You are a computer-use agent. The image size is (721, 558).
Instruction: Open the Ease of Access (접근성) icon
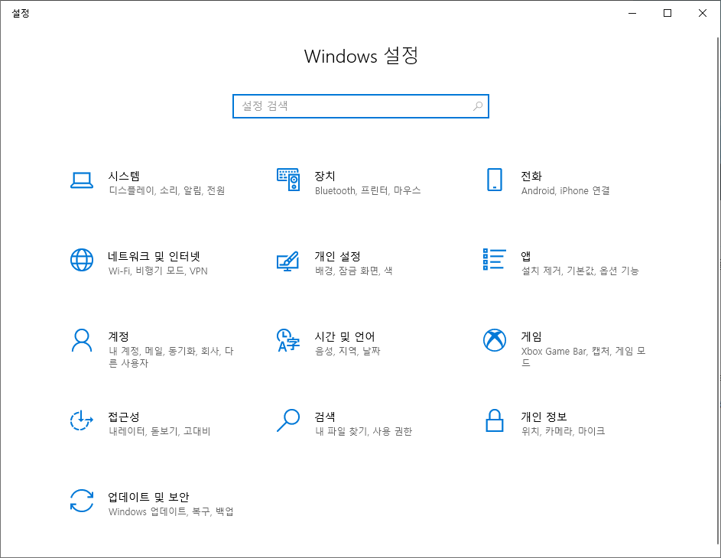[82, 420]
